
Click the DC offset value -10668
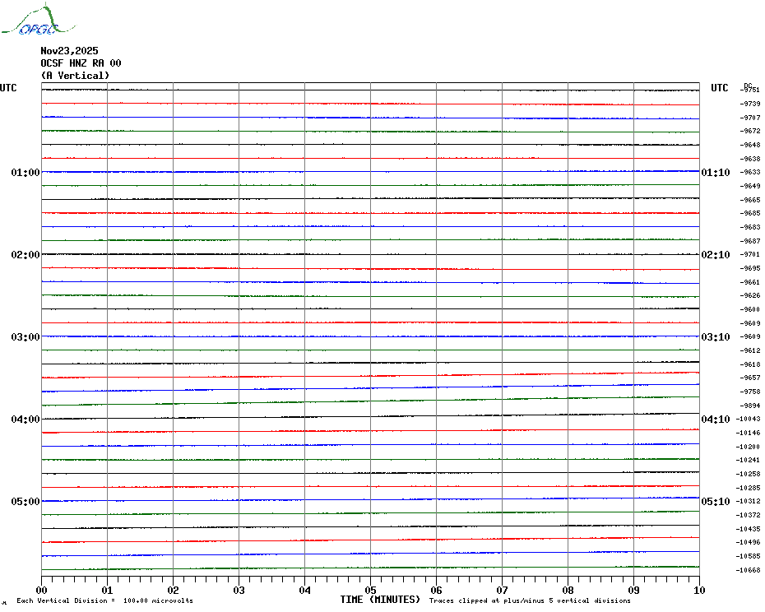[749, 570]
